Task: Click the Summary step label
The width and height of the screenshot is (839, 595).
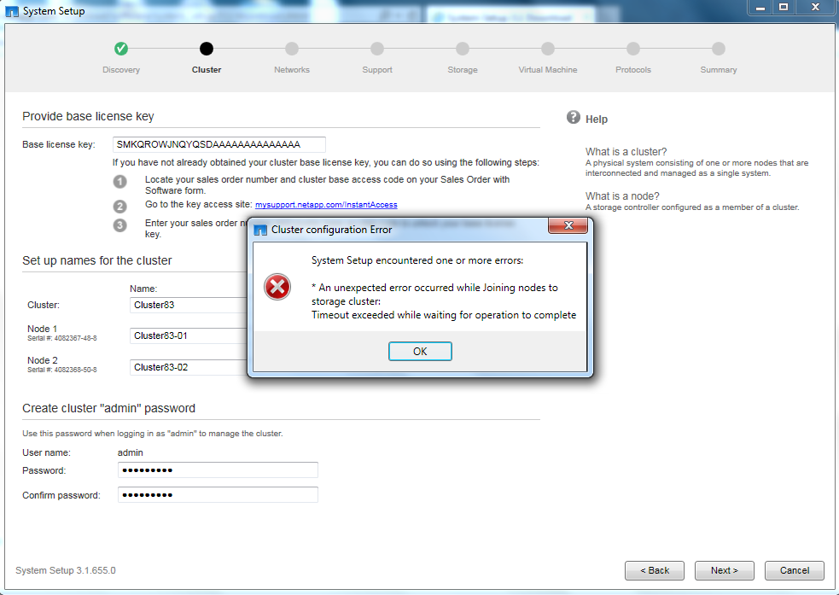Action: [x=719, y=69]
